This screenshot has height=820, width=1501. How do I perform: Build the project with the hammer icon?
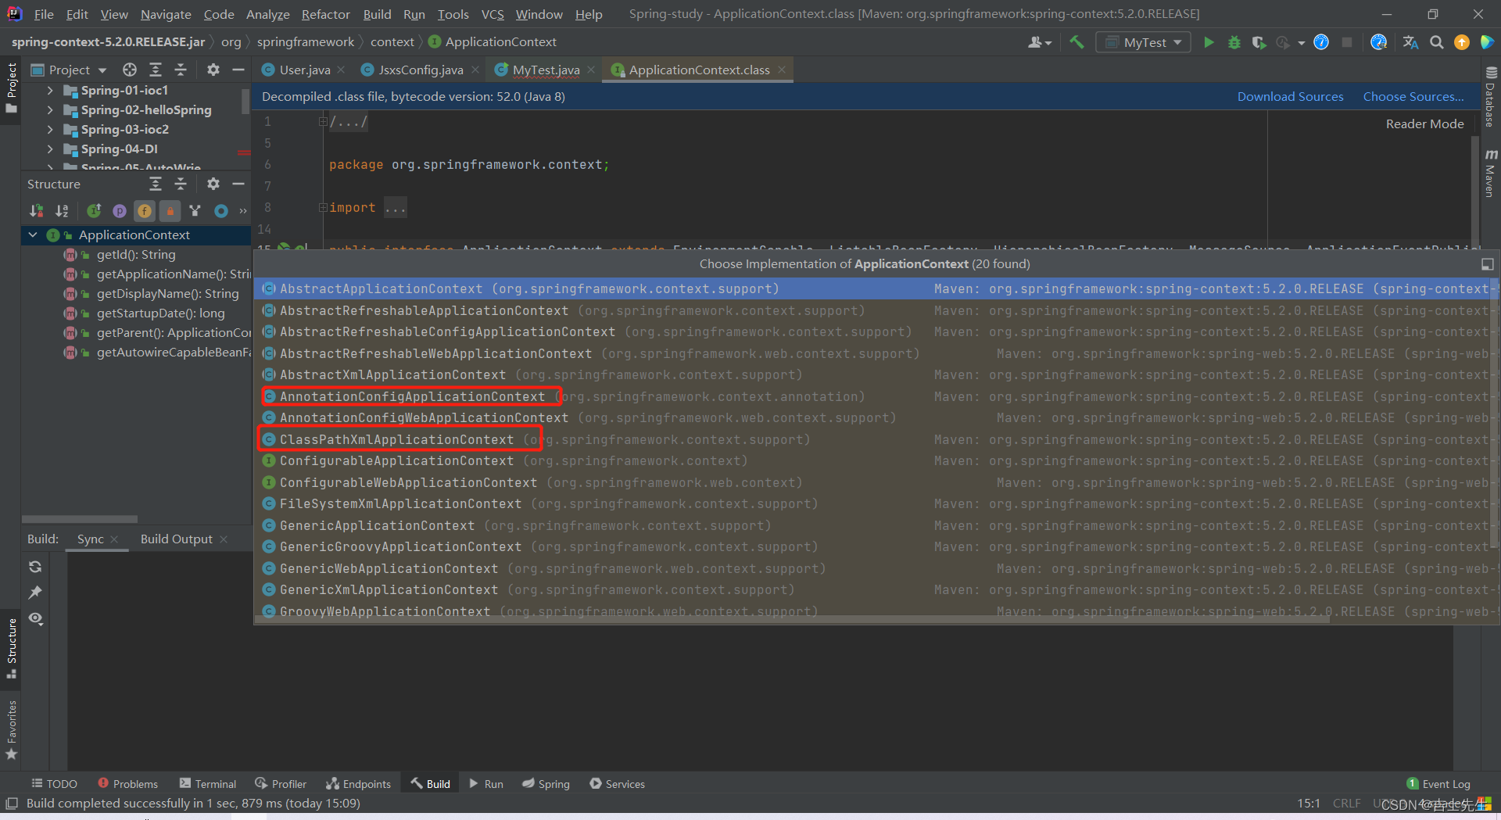tap(1076, 42)
